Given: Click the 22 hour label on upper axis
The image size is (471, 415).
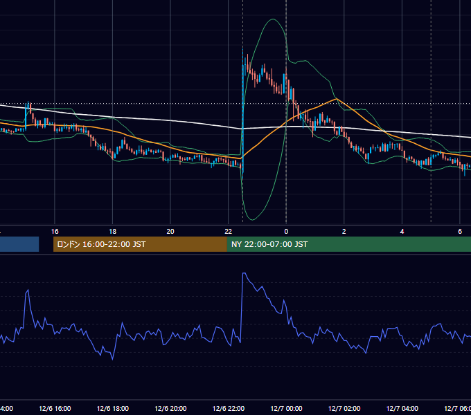Looking at the screenshot, I should click(229, 232).
